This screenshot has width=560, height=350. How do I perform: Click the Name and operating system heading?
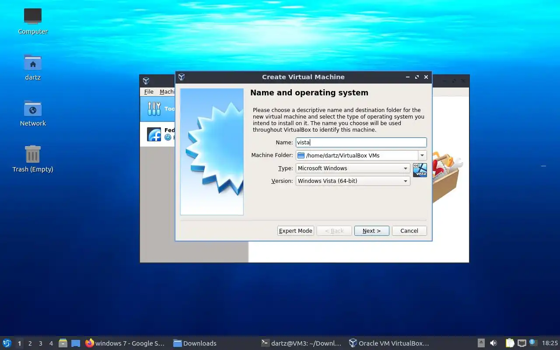309,93
